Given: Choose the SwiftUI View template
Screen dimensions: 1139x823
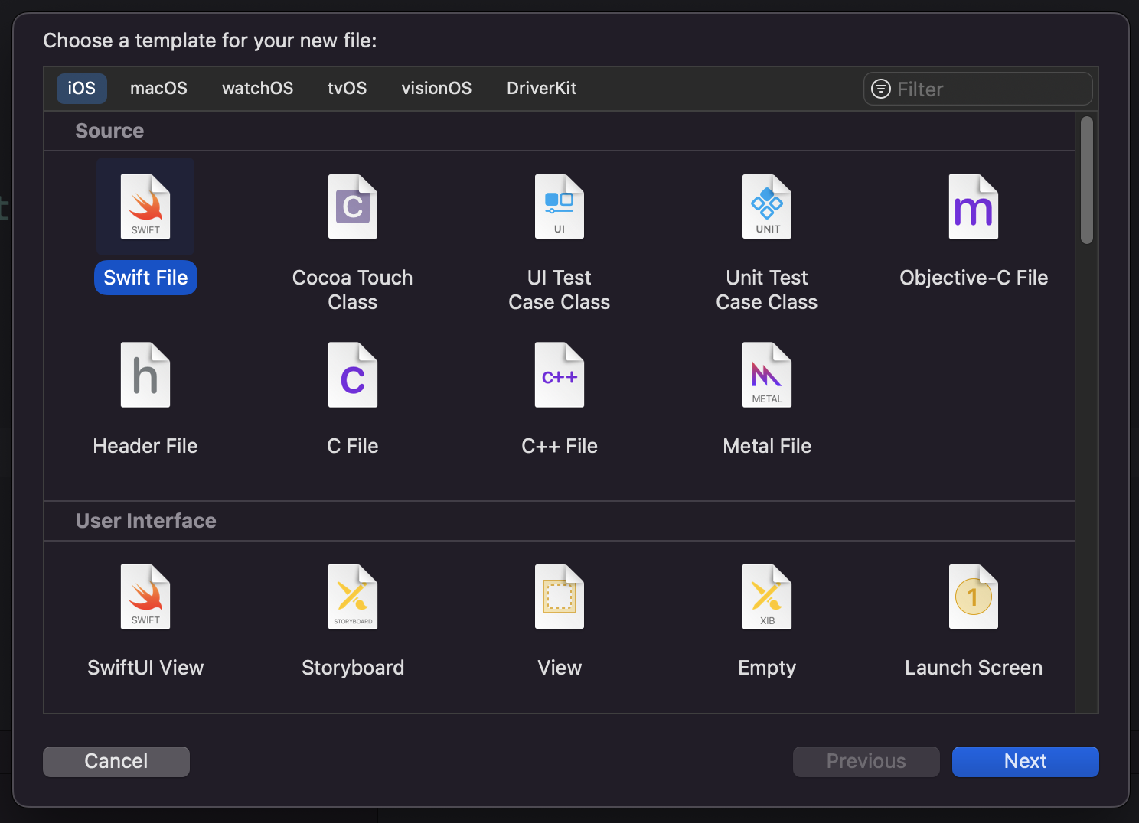Looking at the screenshot, I should point(145,621).
